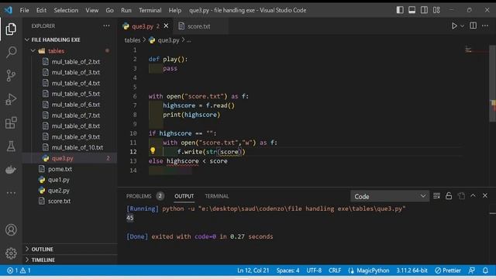This screenshot has width=496, height=279.
Task: Switch to the score.txt editor tab
Action: pyautogui.click(x=198, y=26)
